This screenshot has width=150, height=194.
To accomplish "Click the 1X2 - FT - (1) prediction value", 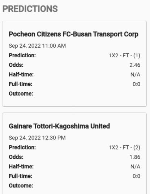I will (124, 56).
